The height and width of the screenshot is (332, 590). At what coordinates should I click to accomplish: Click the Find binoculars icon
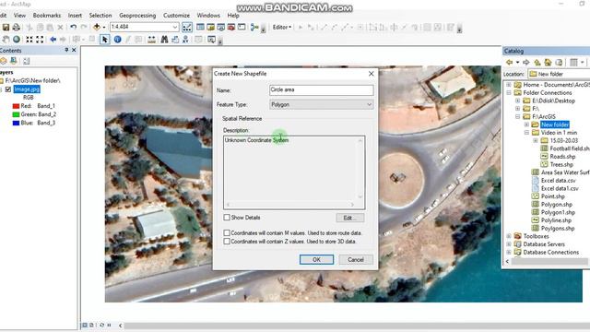coord(164,39)
